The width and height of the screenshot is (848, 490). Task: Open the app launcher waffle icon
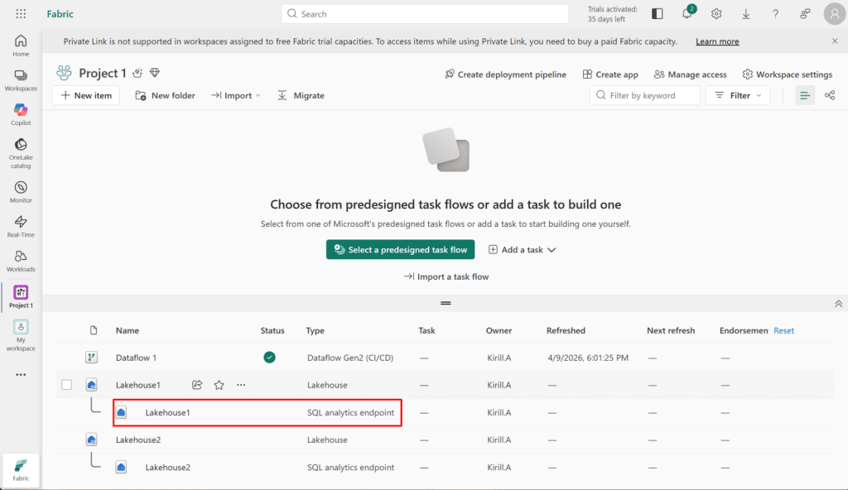(21, 14)
